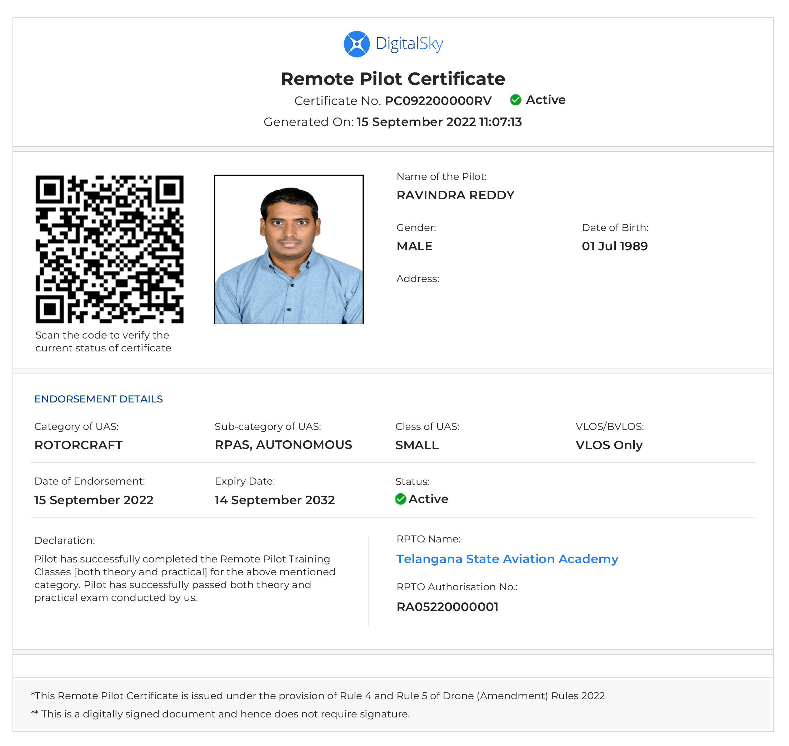789x746 pixels.
Task: Click the Active label next to certificate number
Action: tap(546, 100)
